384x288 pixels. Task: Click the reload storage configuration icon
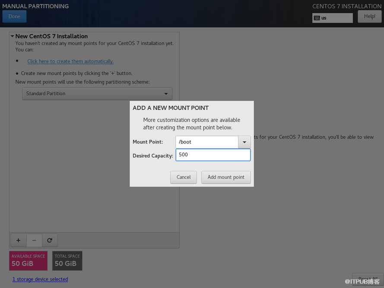[50, 240]
